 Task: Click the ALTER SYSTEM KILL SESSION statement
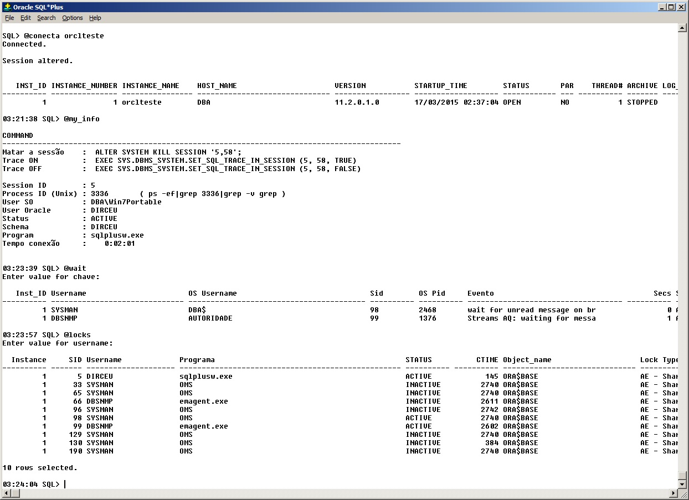pyautogui.click(x=168, y=152)
